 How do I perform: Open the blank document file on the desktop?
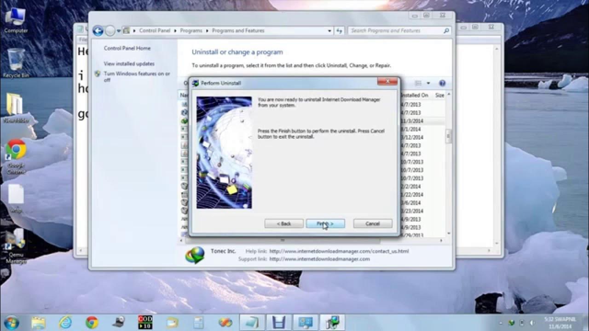coord(16,199)
